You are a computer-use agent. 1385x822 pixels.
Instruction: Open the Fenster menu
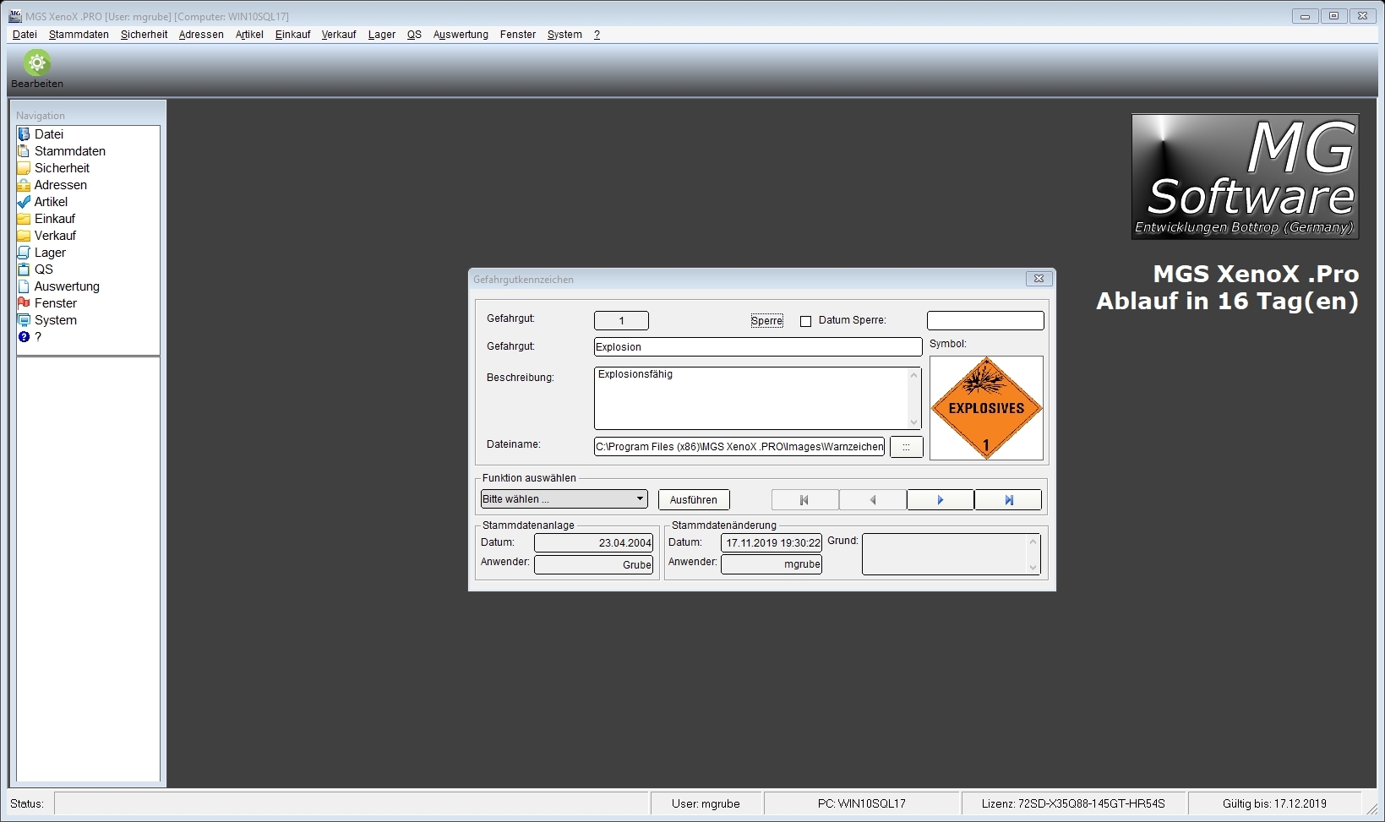[518, 35]
